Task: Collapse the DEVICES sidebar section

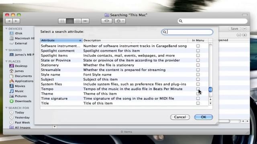Action: click(6, 28)
